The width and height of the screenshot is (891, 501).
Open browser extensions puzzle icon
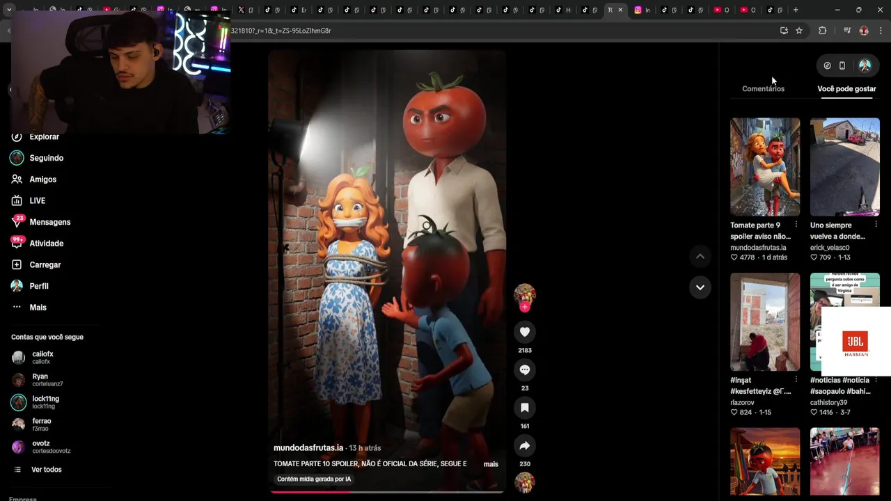(x=822, y=31)
